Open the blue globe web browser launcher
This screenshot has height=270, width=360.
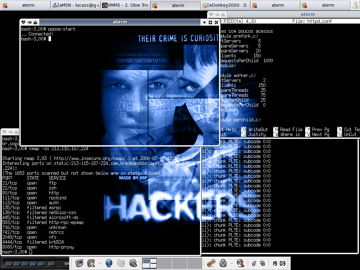pyautogui.click(x=109, y=263)
